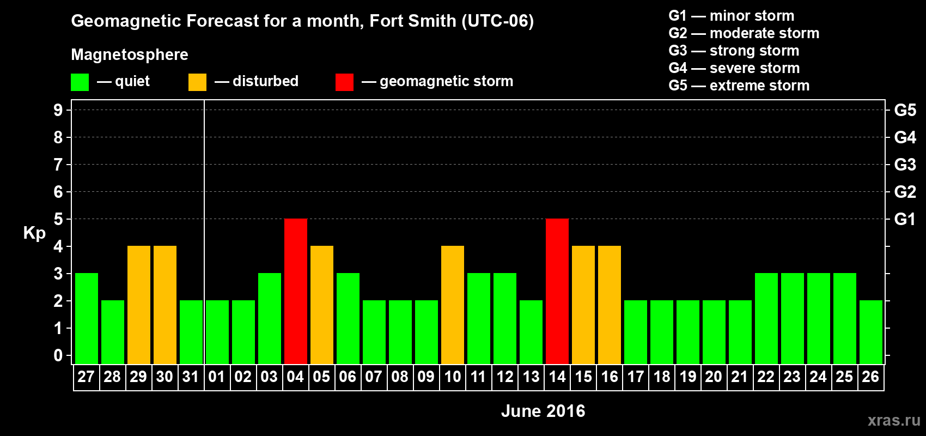
Task: Click the green bar above date 19
Action: [x=688, y=332]
